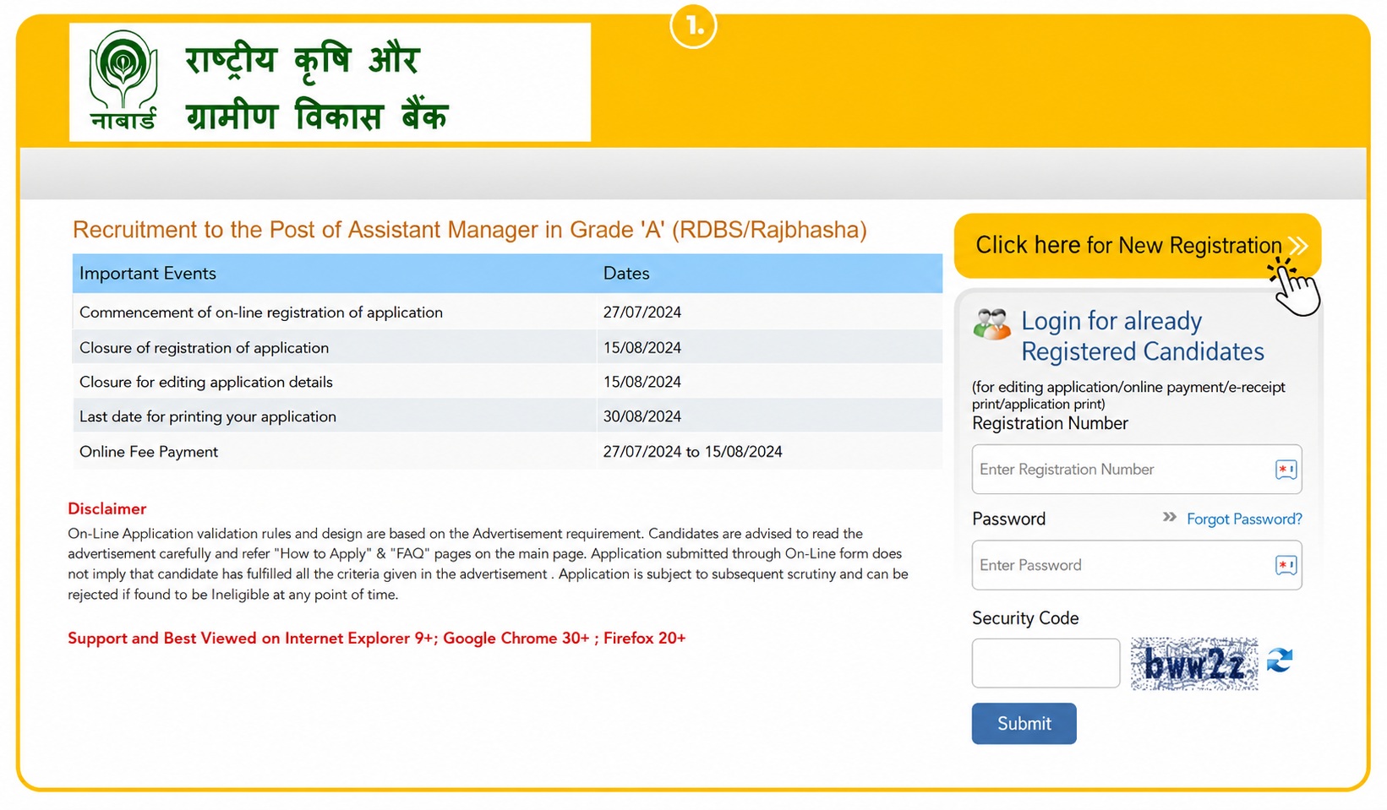Image resolution: width=1387 pixels, height=810 pixels.
Task: Click the 27/07/2024 to 15/08/2024 fee dates
Action: point(692,452)
